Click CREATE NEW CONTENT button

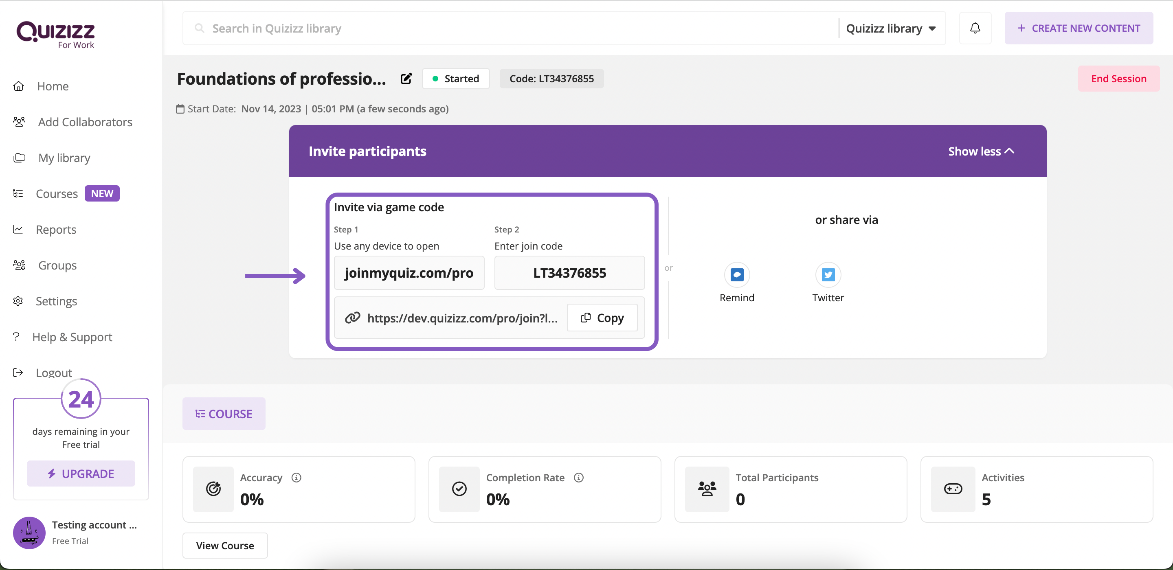(1079, 28)
